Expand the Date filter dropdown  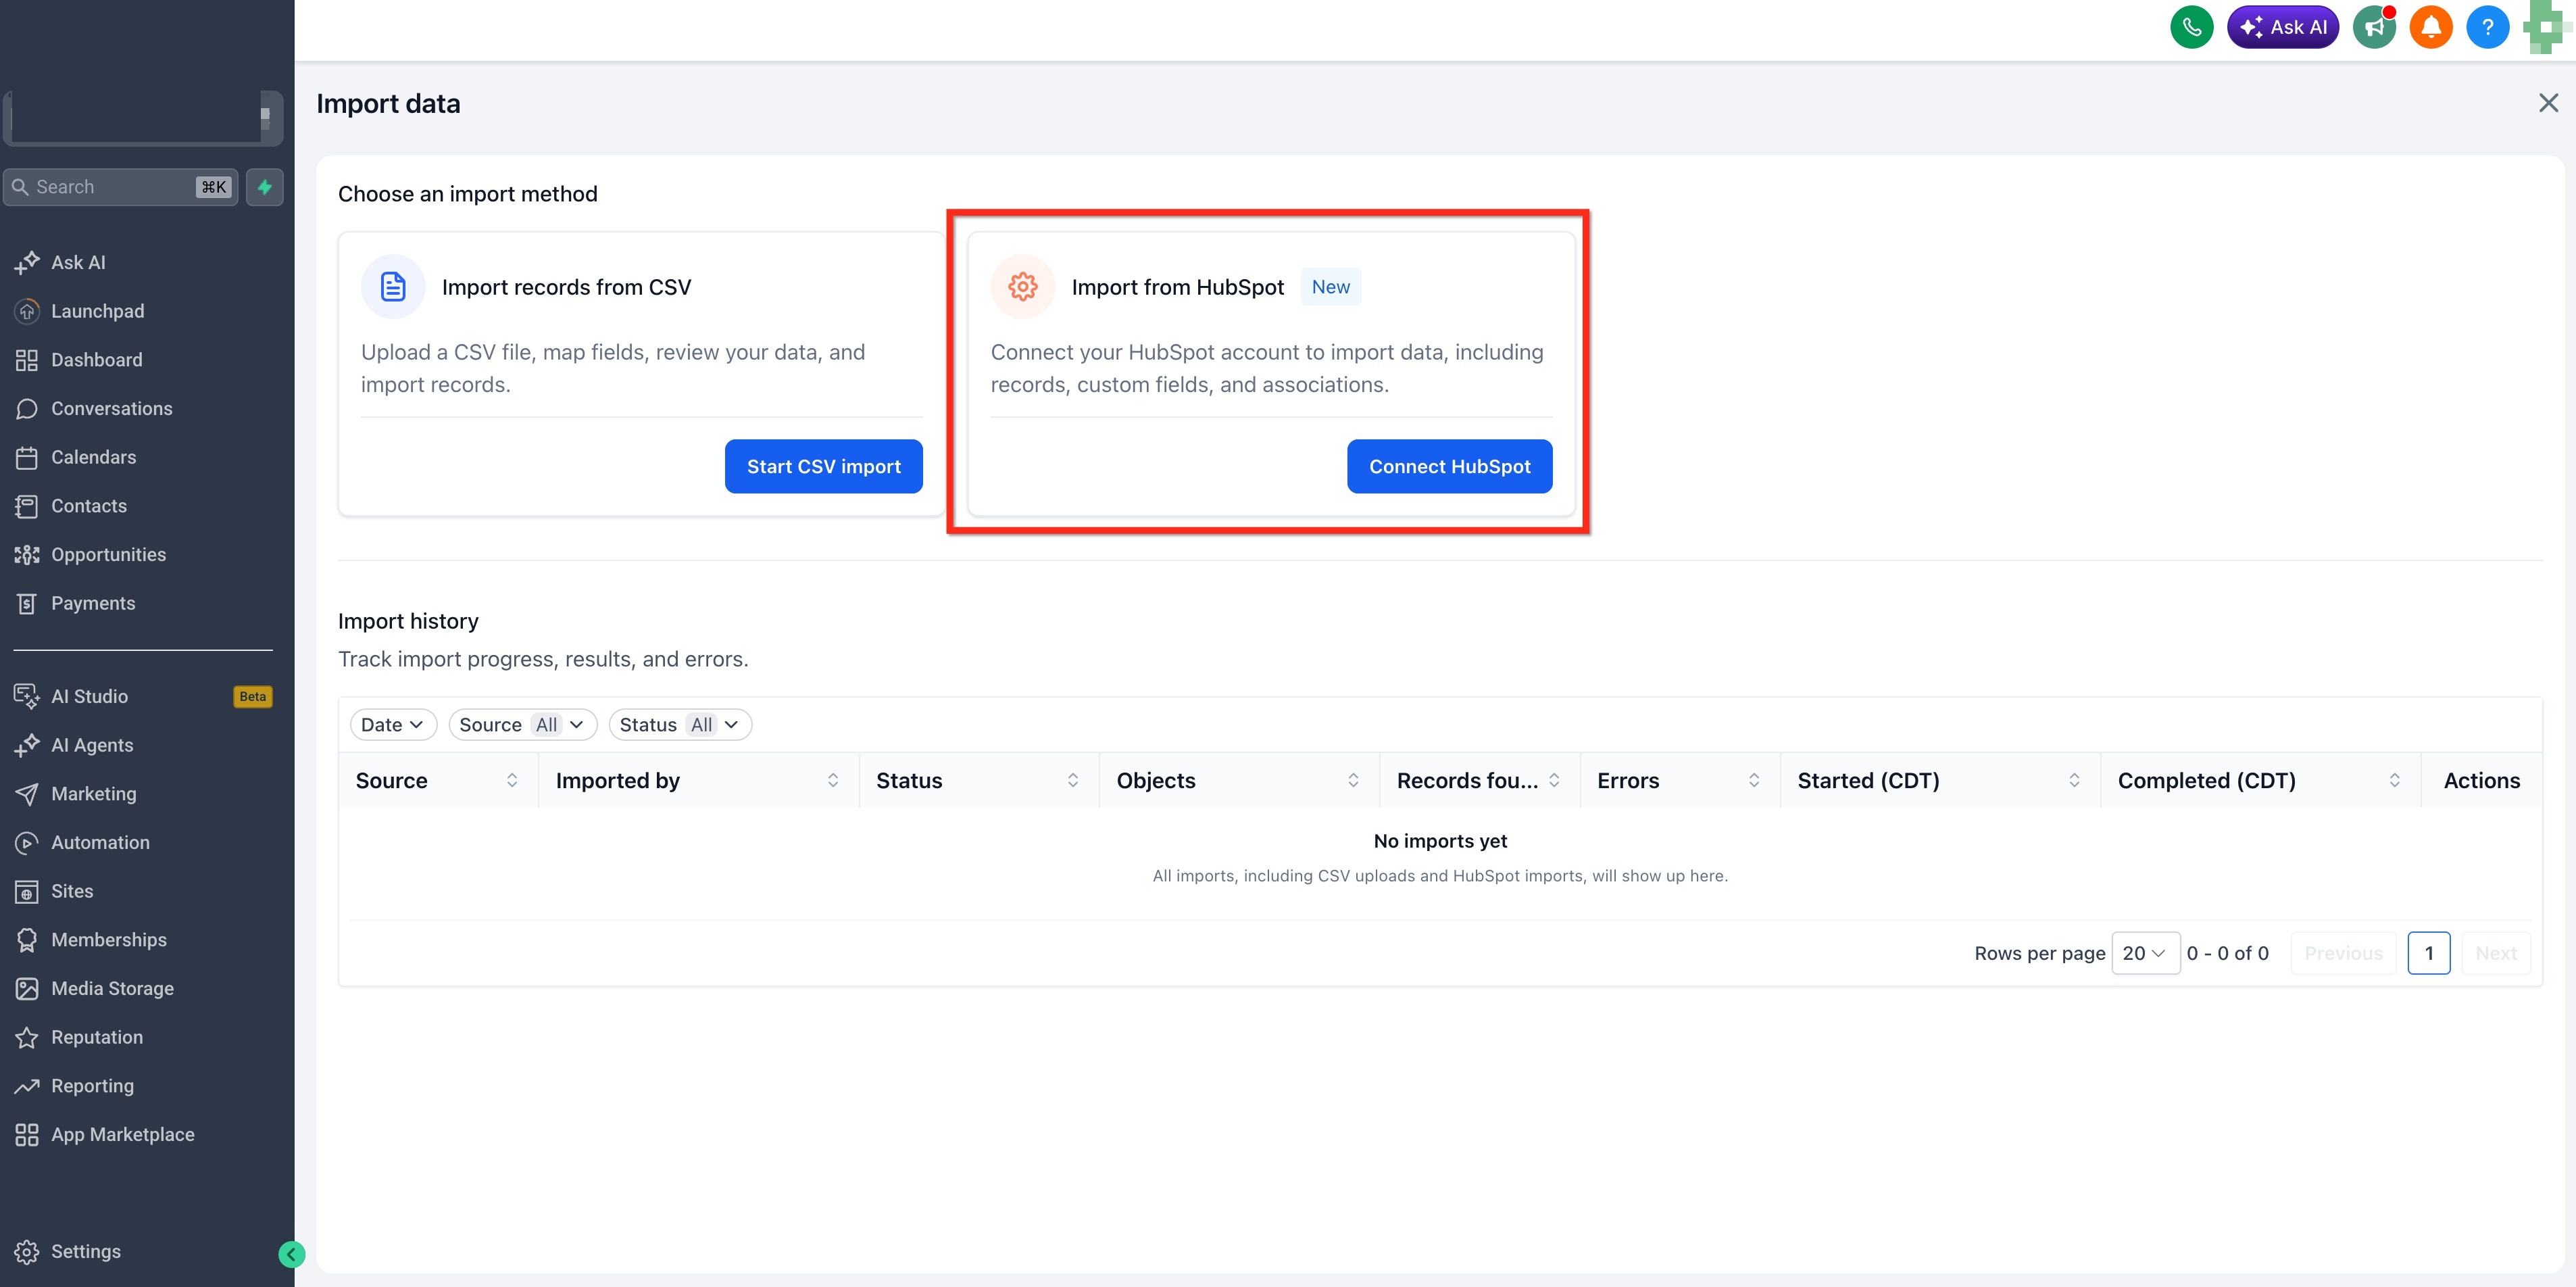coord(393,725)
